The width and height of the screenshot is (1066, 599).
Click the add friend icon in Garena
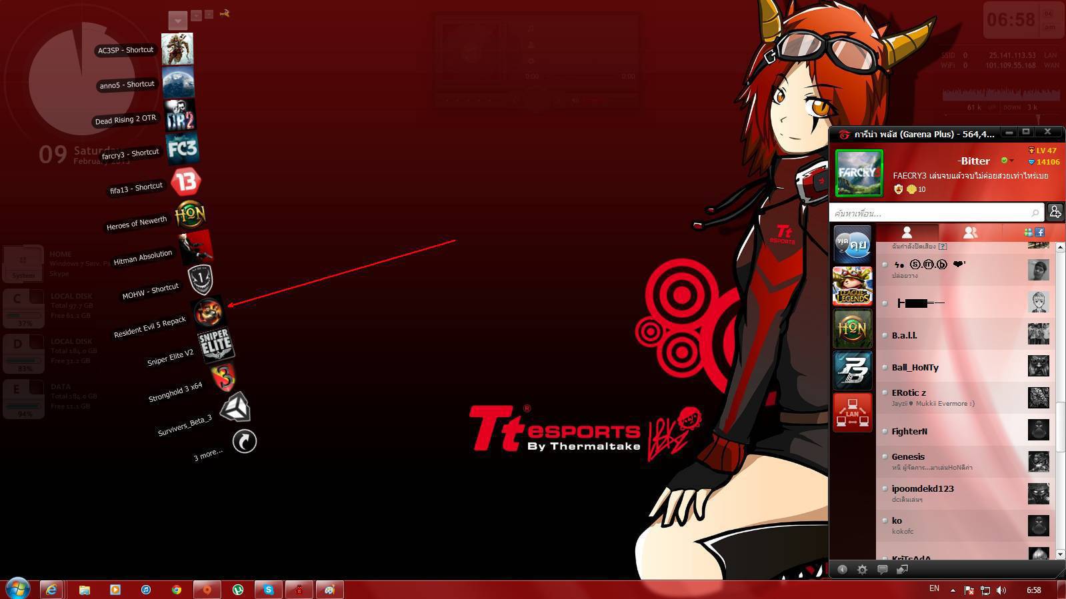1055,212
